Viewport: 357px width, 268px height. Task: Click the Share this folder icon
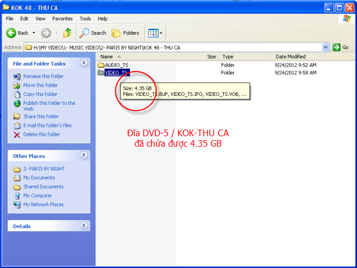[x=17, y=116]
